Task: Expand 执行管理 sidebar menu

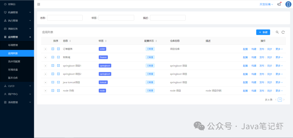Action: 17,21
